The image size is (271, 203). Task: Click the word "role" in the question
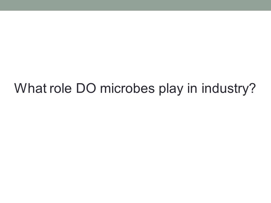click(60, 88)
